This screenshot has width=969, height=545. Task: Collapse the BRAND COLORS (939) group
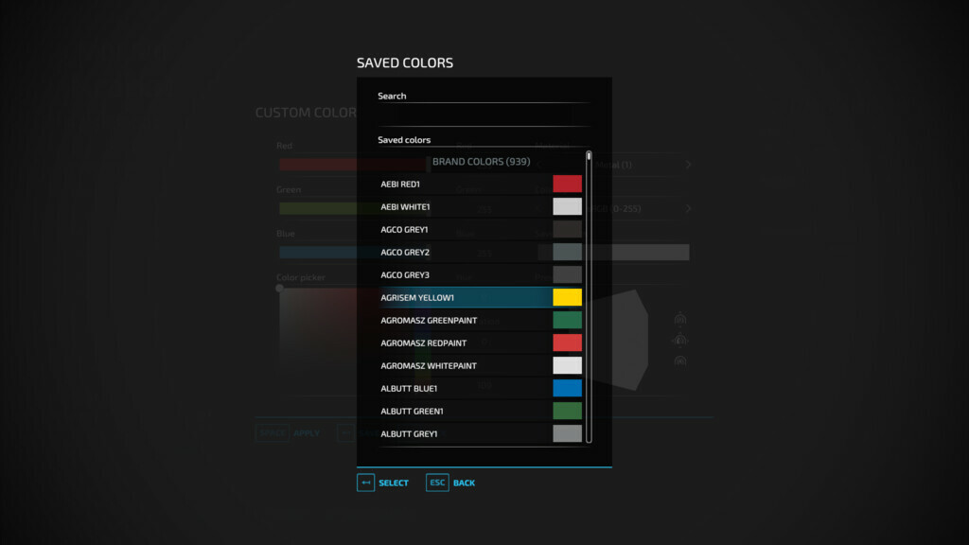click(x=482, y=161)
